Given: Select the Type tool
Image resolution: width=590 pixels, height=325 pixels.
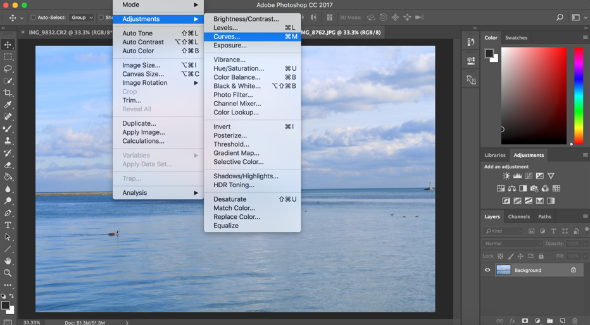Looking at the screenshot, I should (x=8, y=225).
